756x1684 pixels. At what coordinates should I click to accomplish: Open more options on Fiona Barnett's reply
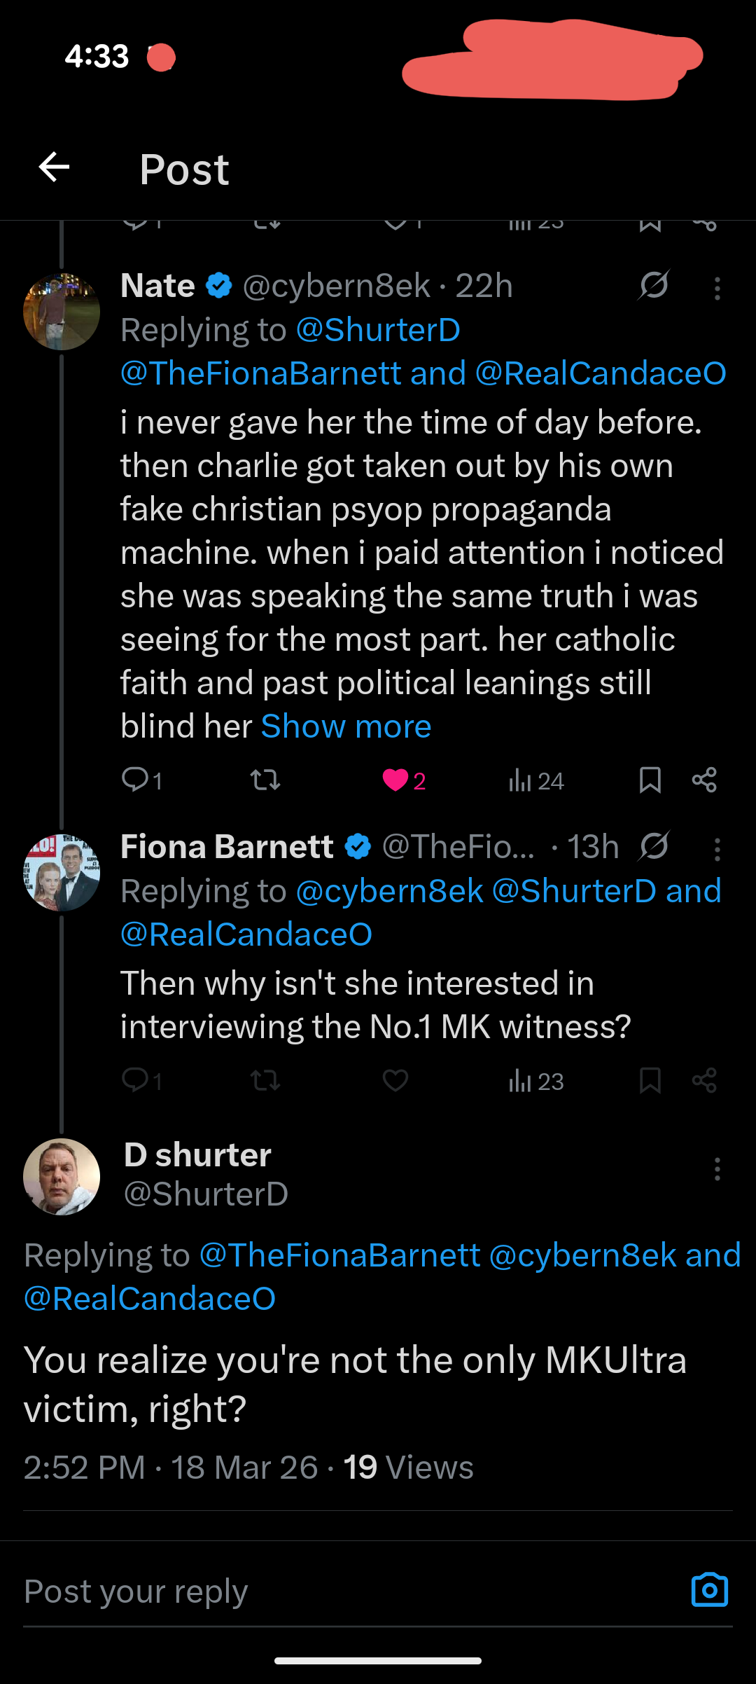point(717,850)
